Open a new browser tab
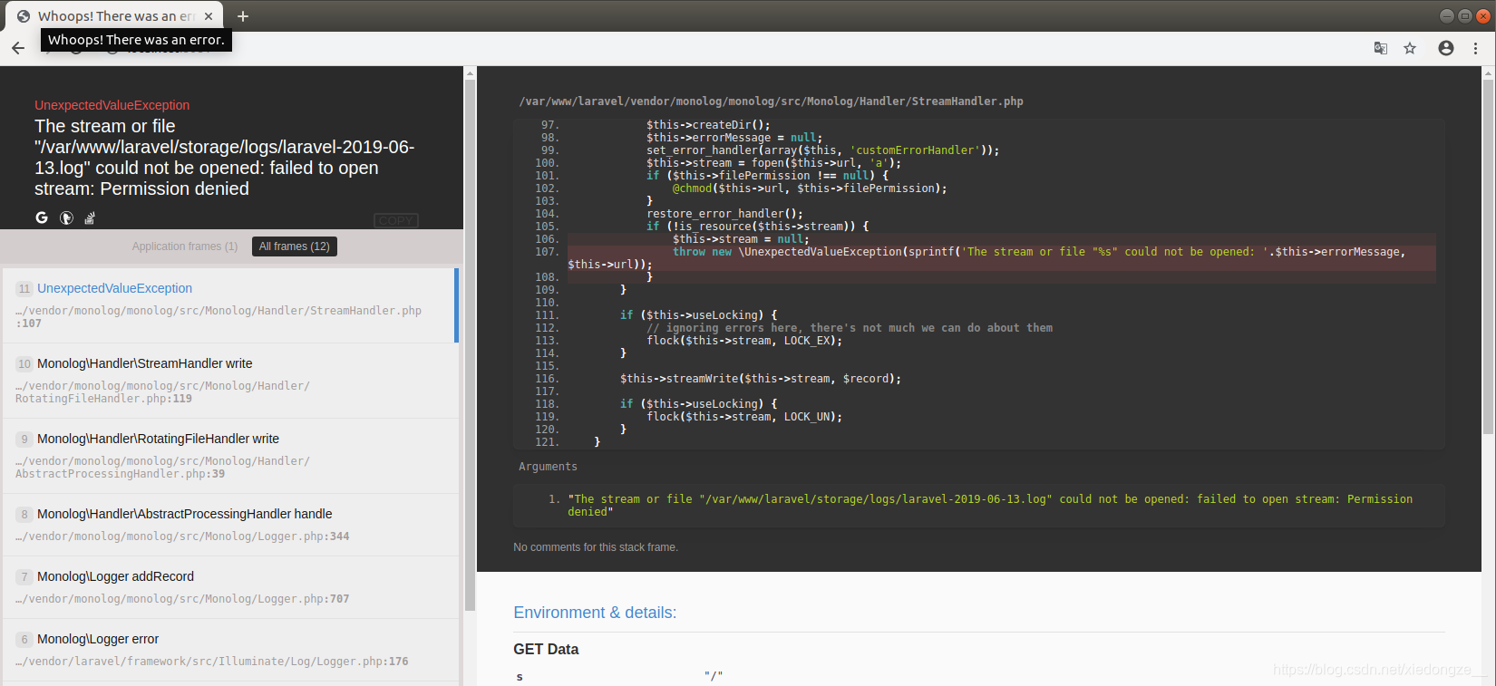Image resolution: width=1496 pixels, height=686 pixels. click(x=243, y=16)
